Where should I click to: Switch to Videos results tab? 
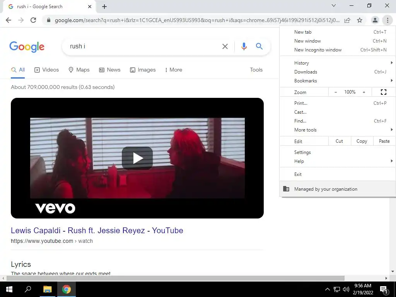(46, 70)
